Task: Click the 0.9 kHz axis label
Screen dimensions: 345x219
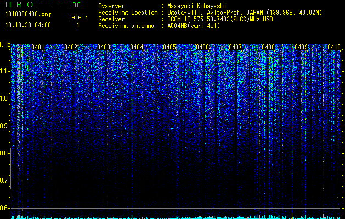Action: (x=4, y=126)
